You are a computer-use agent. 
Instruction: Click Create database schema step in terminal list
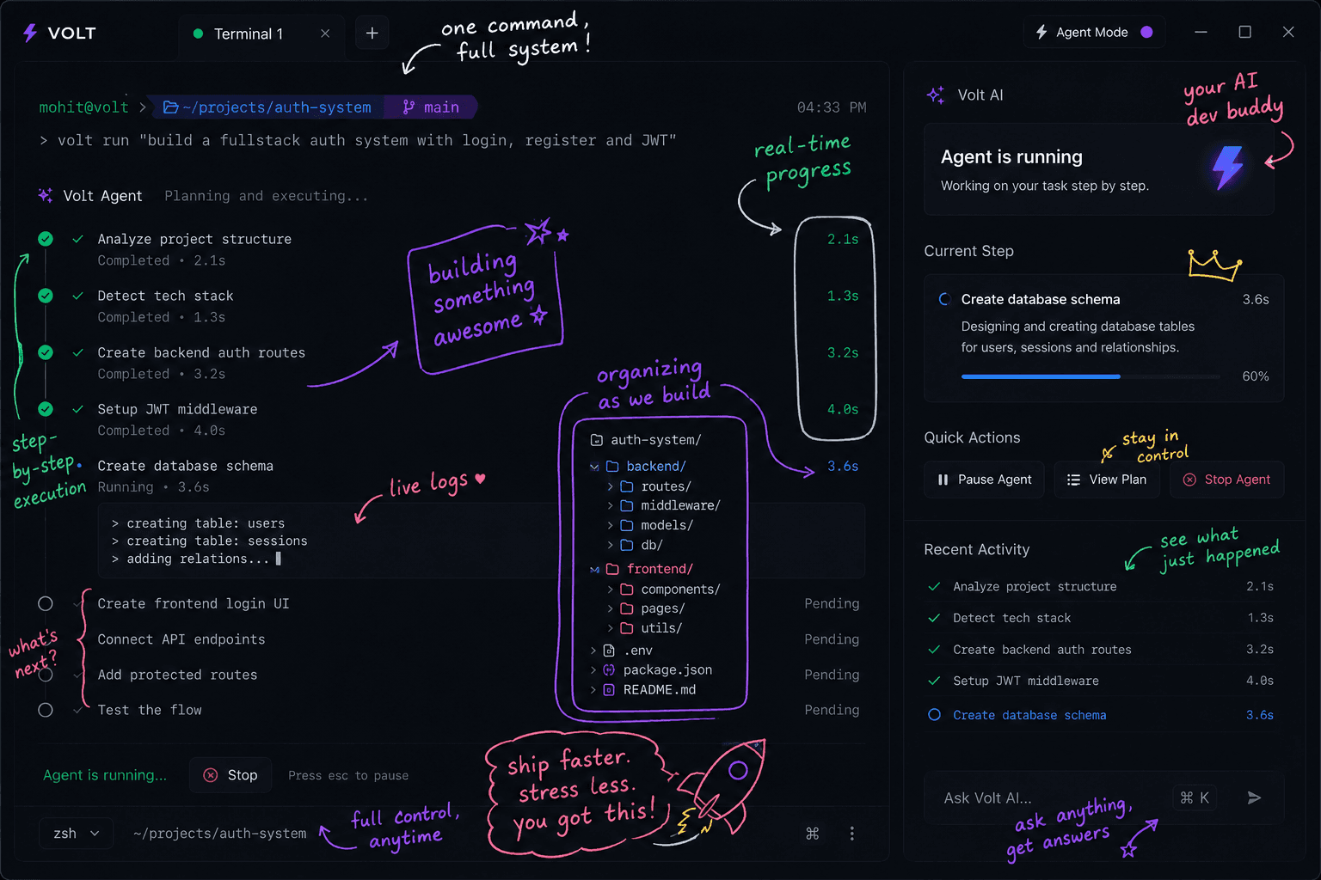[185, 466]
